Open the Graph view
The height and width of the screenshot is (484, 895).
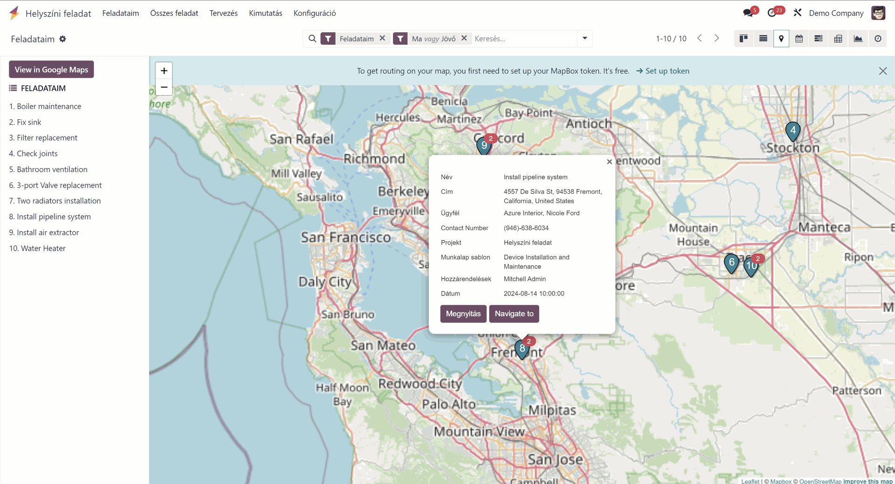[858, 39]
